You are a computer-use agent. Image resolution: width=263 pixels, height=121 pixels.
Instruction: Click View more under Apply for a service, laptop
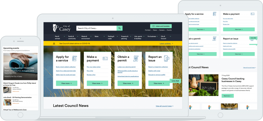tap(67, 83)
